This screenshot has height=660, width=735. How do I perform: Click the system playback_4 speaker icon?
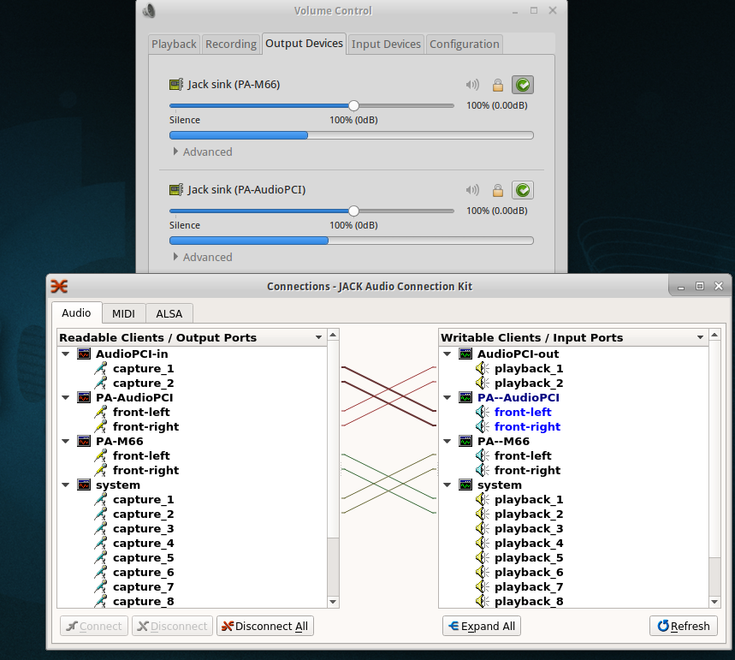[x=483, y=544]
